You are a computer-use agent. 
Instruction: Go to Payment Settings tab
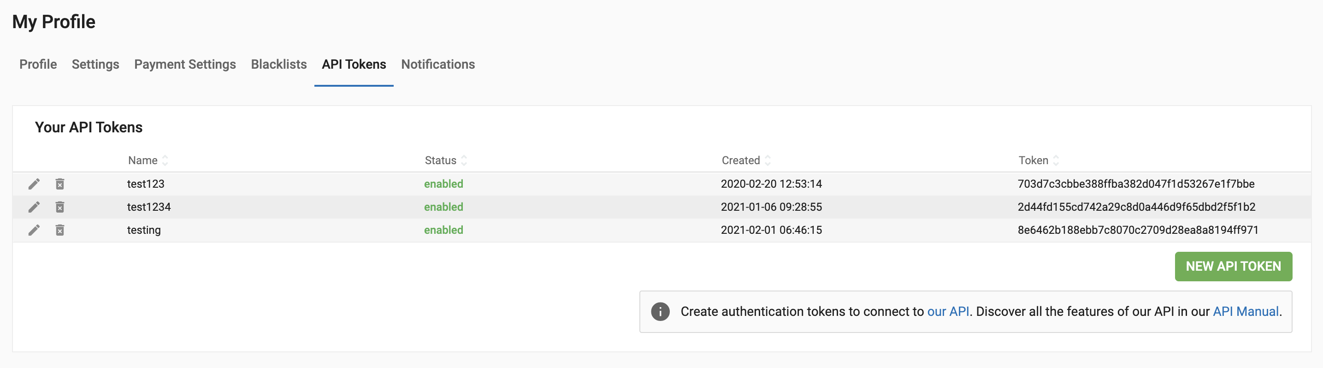coord(185,64)
